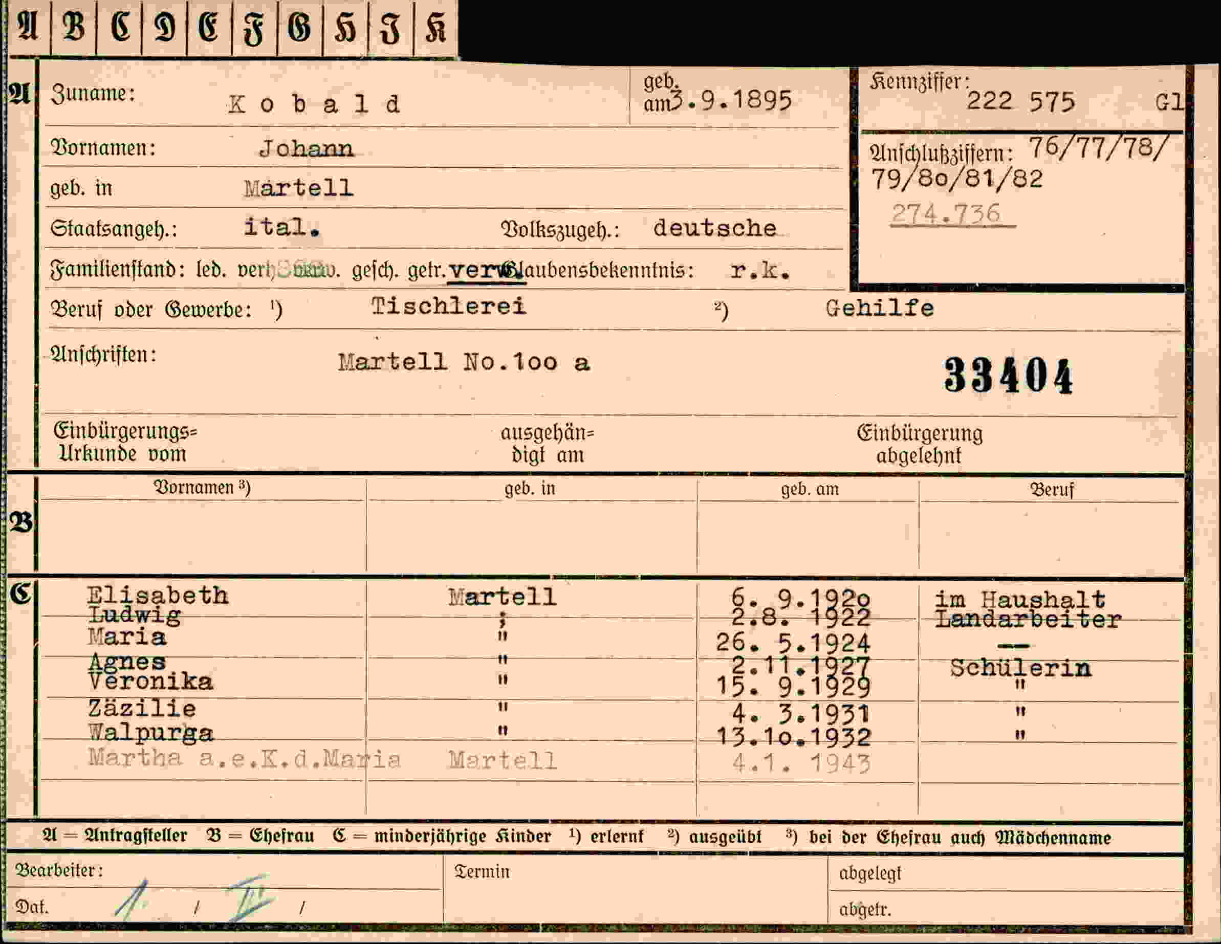Click the ausgehändigt am label
Viewport: 1221px width, 944px height.
[548, 444]
